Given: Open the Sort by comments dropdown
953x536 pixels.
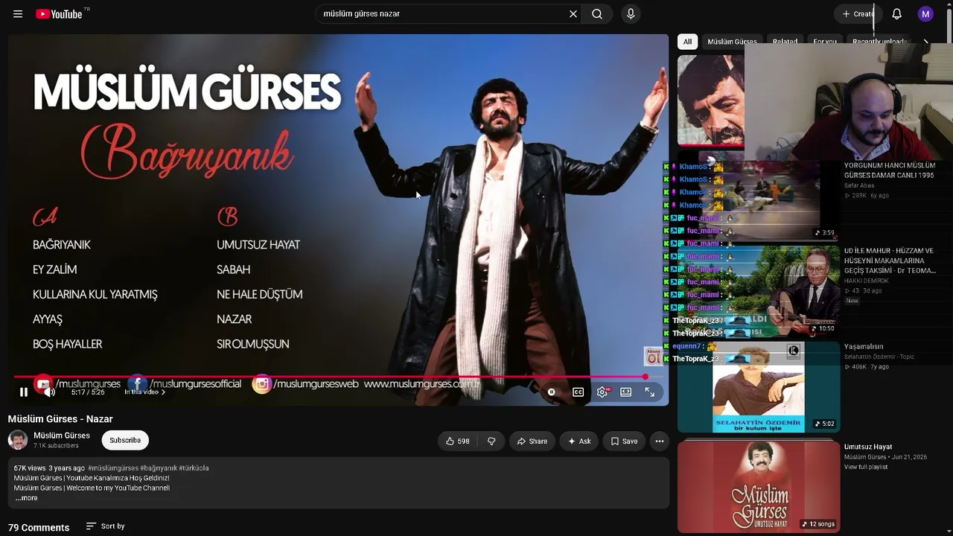Looking at the screenshot, I should tap(105, 526).
